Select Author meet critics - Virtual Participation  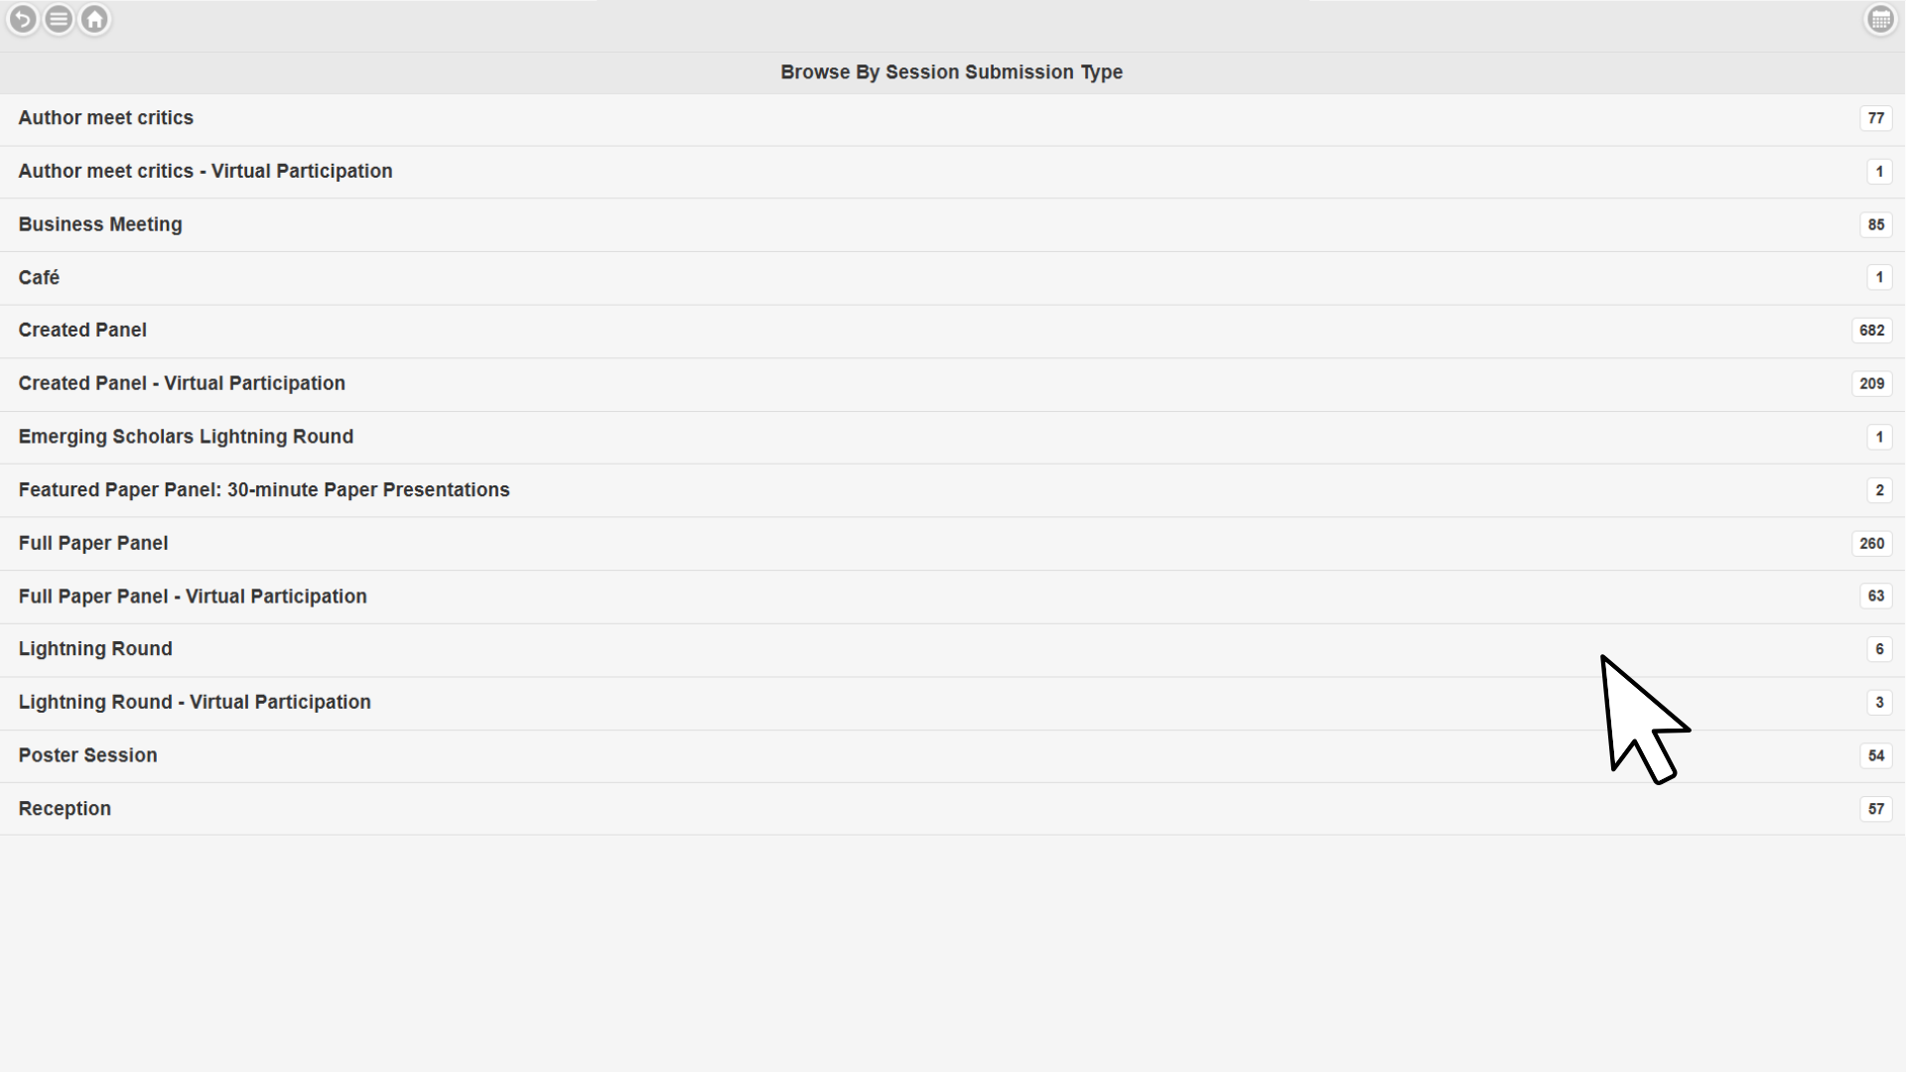tap(205, 171)
